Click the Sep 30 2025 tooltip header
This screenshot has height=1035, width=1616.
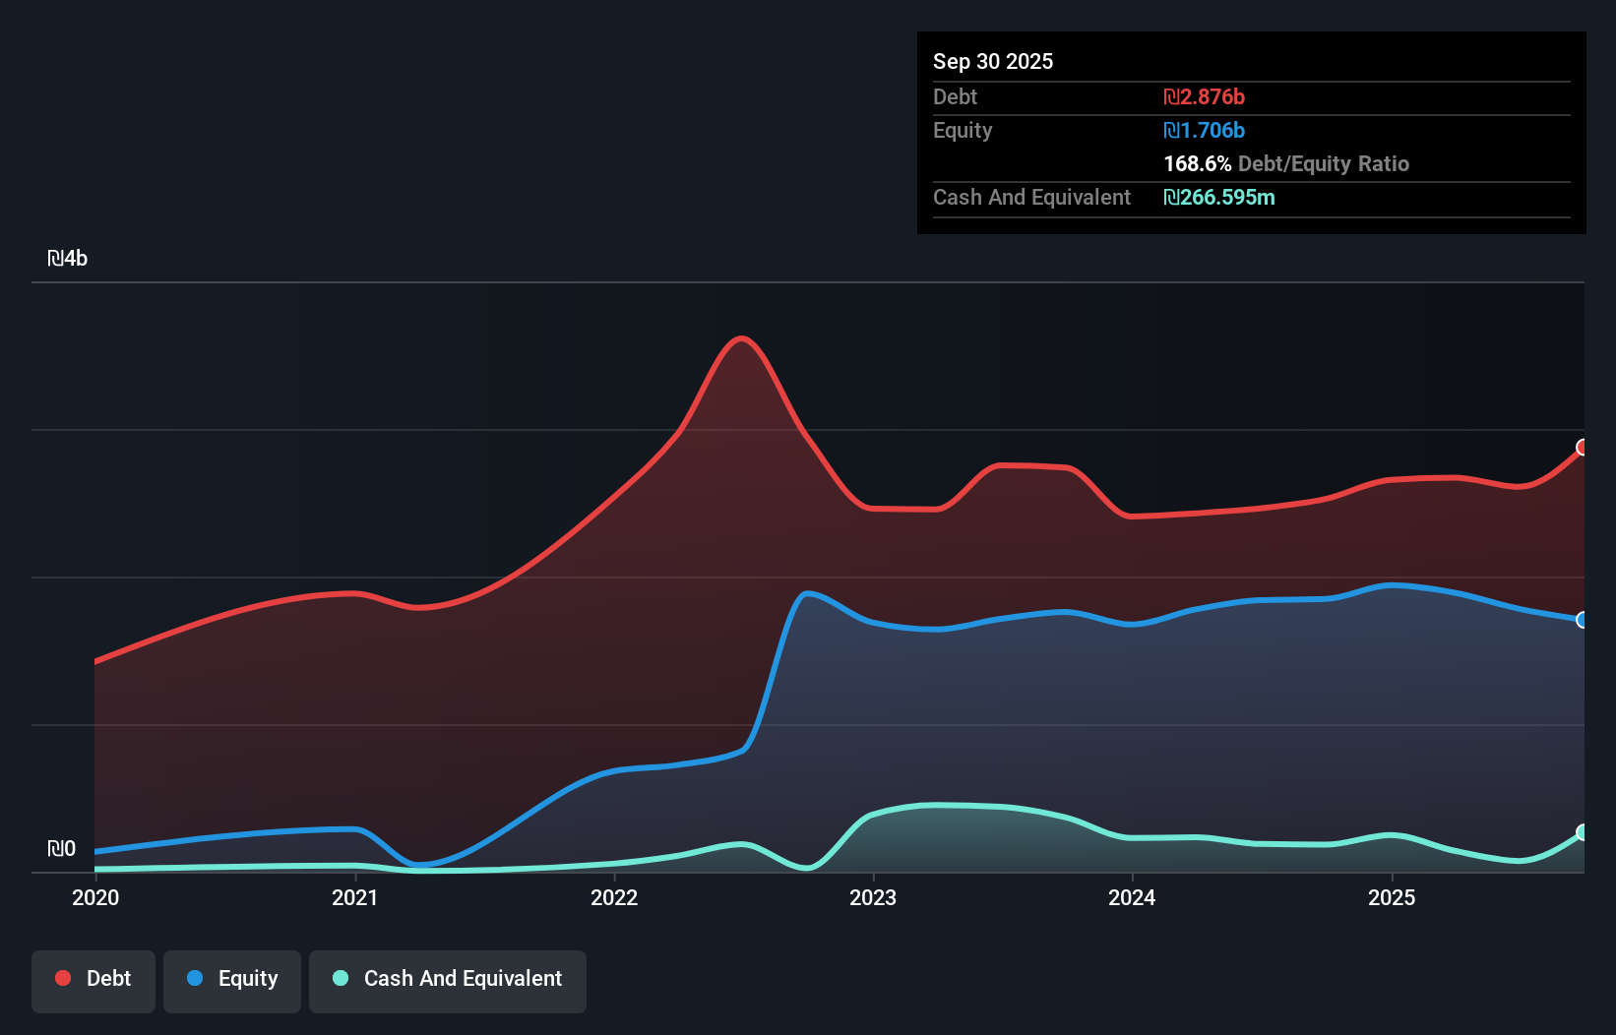(x=994, y=61)
